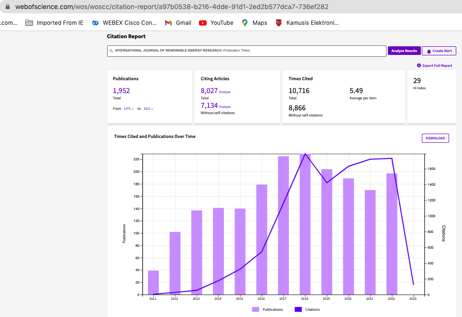Click the 2022 publications bar
Image resolution: width=462 pixels, height=317 pixels.
tap(392, 234)
